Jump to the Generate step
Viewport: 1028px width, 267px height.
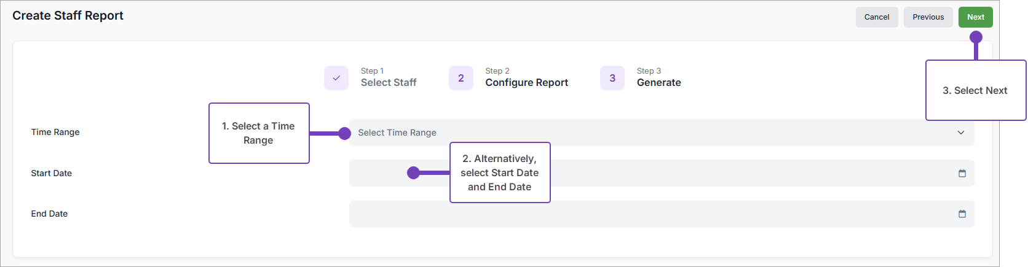(658, 82)
